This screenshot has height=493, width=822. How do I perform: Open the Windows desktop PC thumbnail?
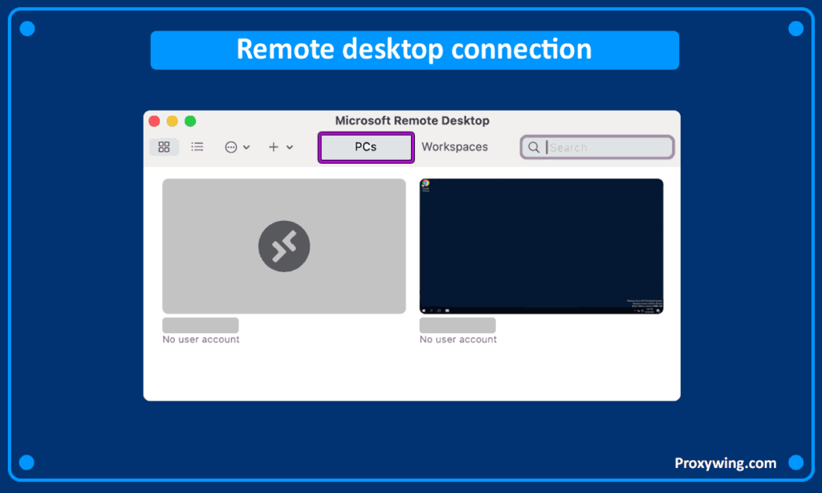point(542,246)
